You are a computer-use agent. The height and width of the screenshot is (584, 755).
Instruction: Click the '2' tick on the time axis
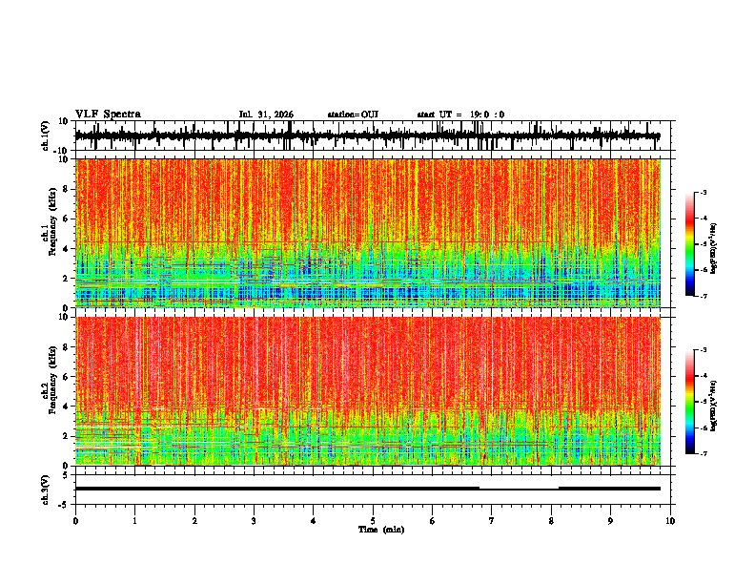tap(194, 521)
